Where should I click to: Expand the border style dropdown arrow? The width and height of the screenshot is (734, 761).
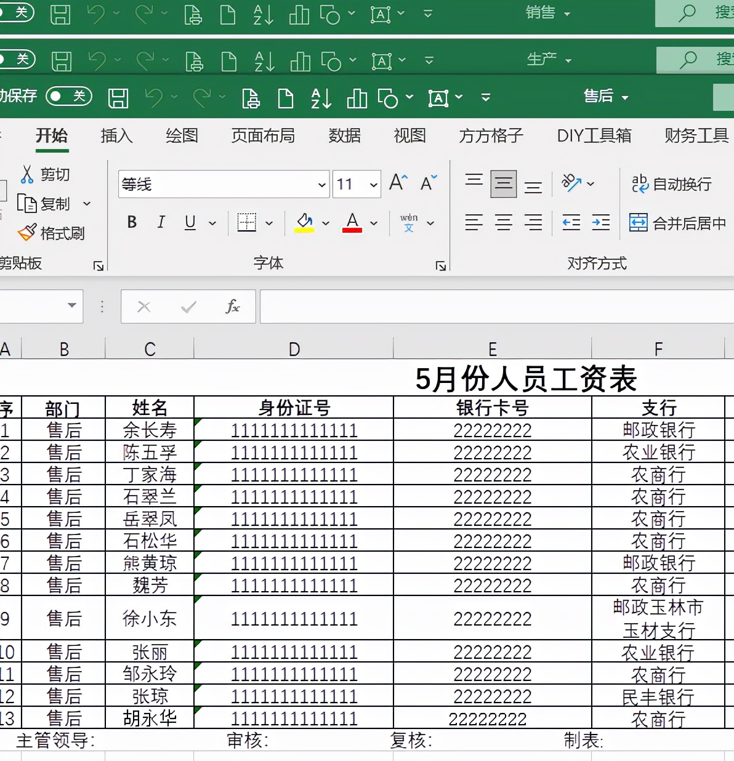point(269,223)
